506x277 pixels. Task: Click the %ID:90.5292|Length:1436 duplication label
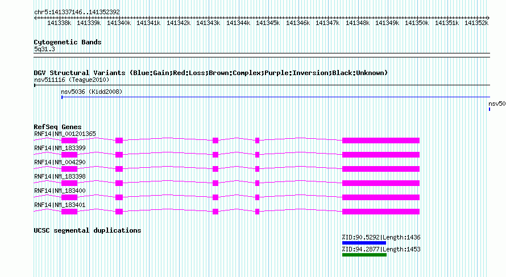[381, 237]
